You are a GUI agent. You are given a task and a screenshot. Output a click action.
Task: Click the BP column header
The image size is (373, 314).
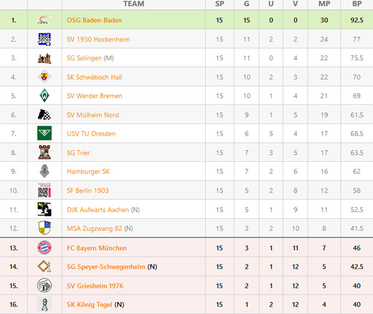click(357, 4)
